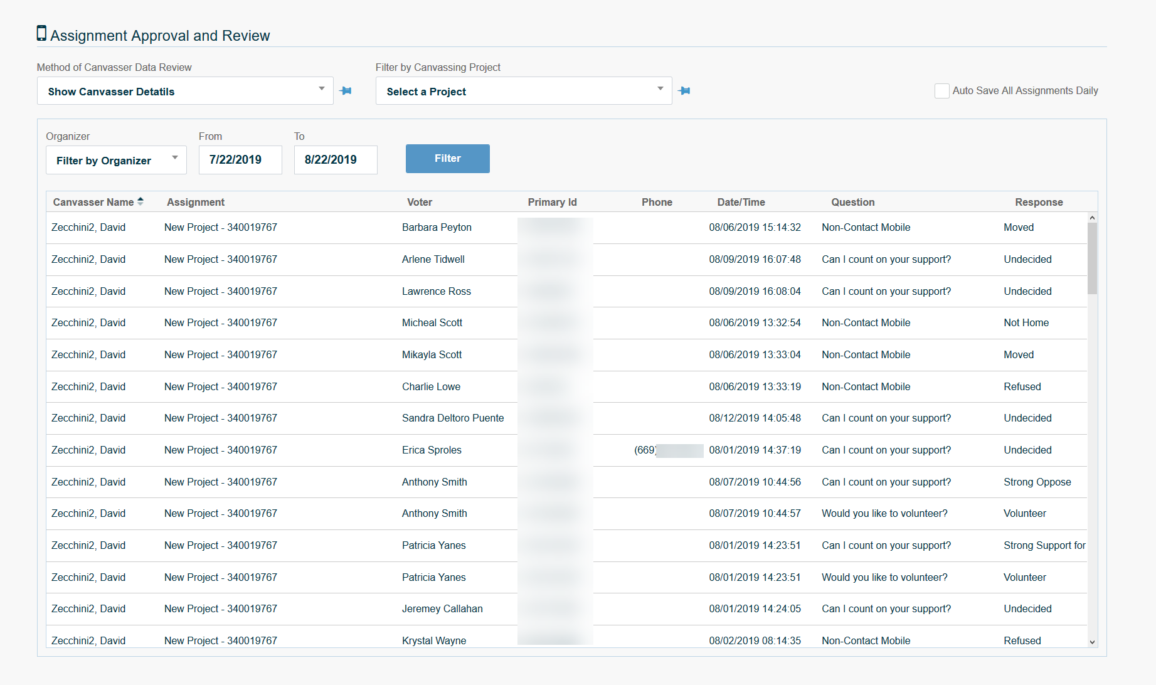Pin the Canvassing Project filter selection
This screenshot has width=1156, height=685.
tap(684, 91)
